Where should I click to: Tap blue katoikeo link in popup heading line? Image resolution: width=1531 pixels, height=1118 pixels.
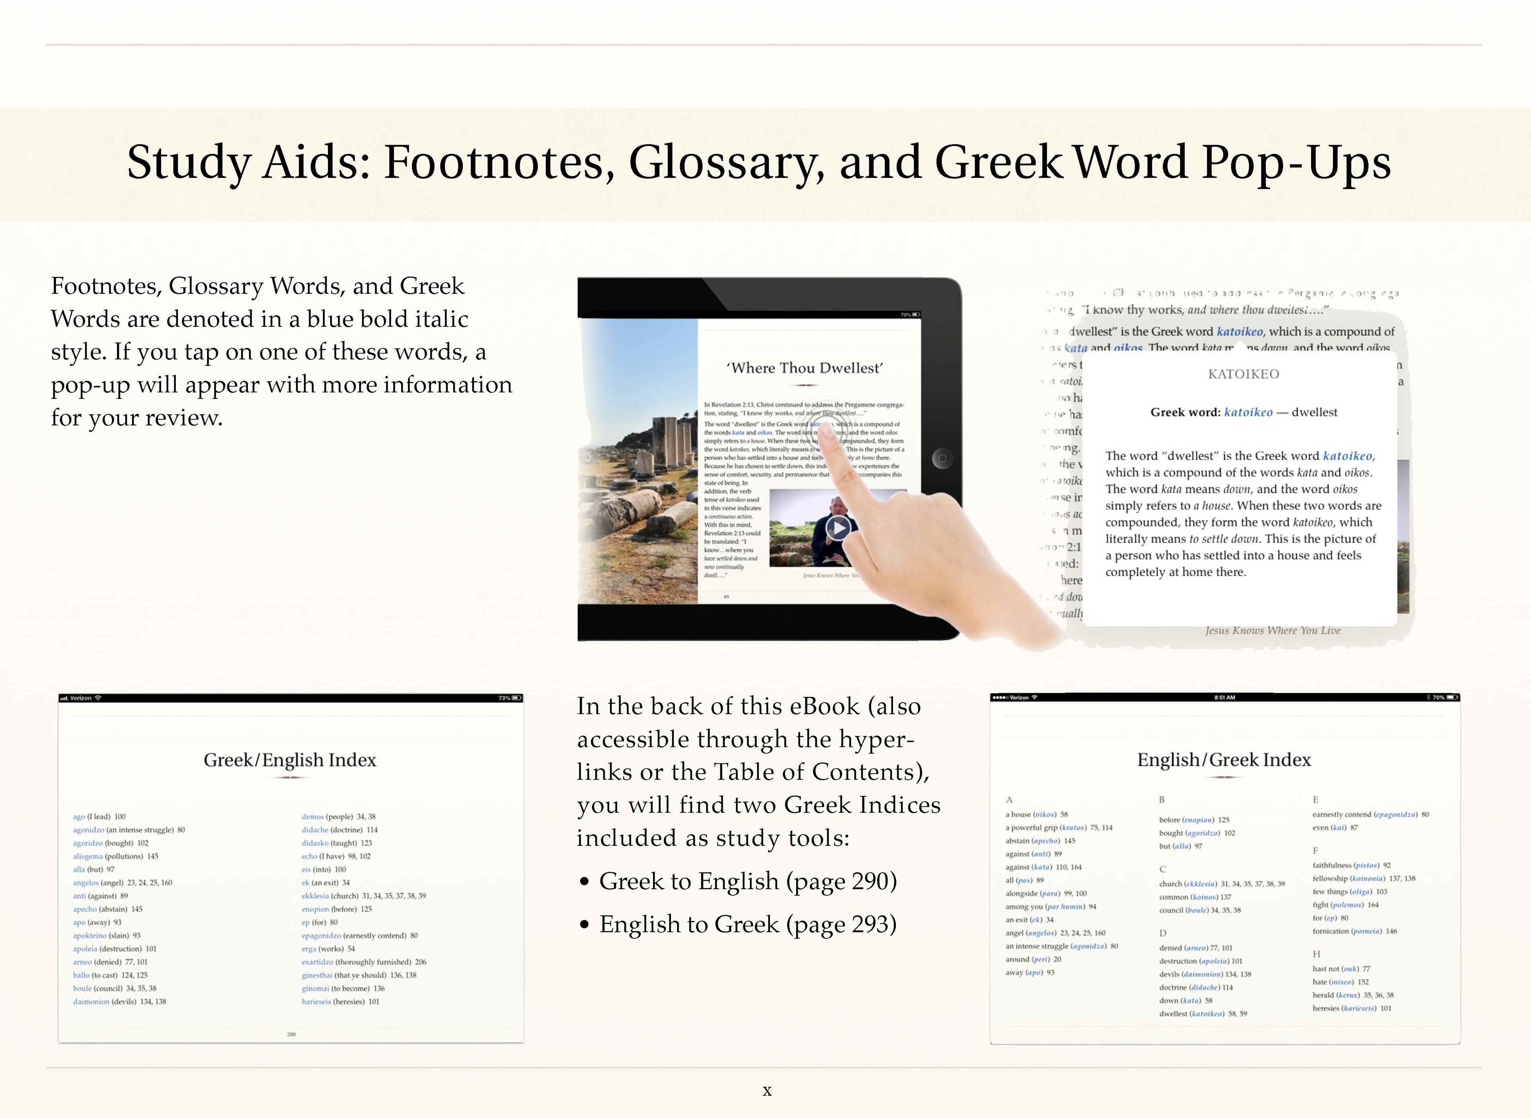1248,412
